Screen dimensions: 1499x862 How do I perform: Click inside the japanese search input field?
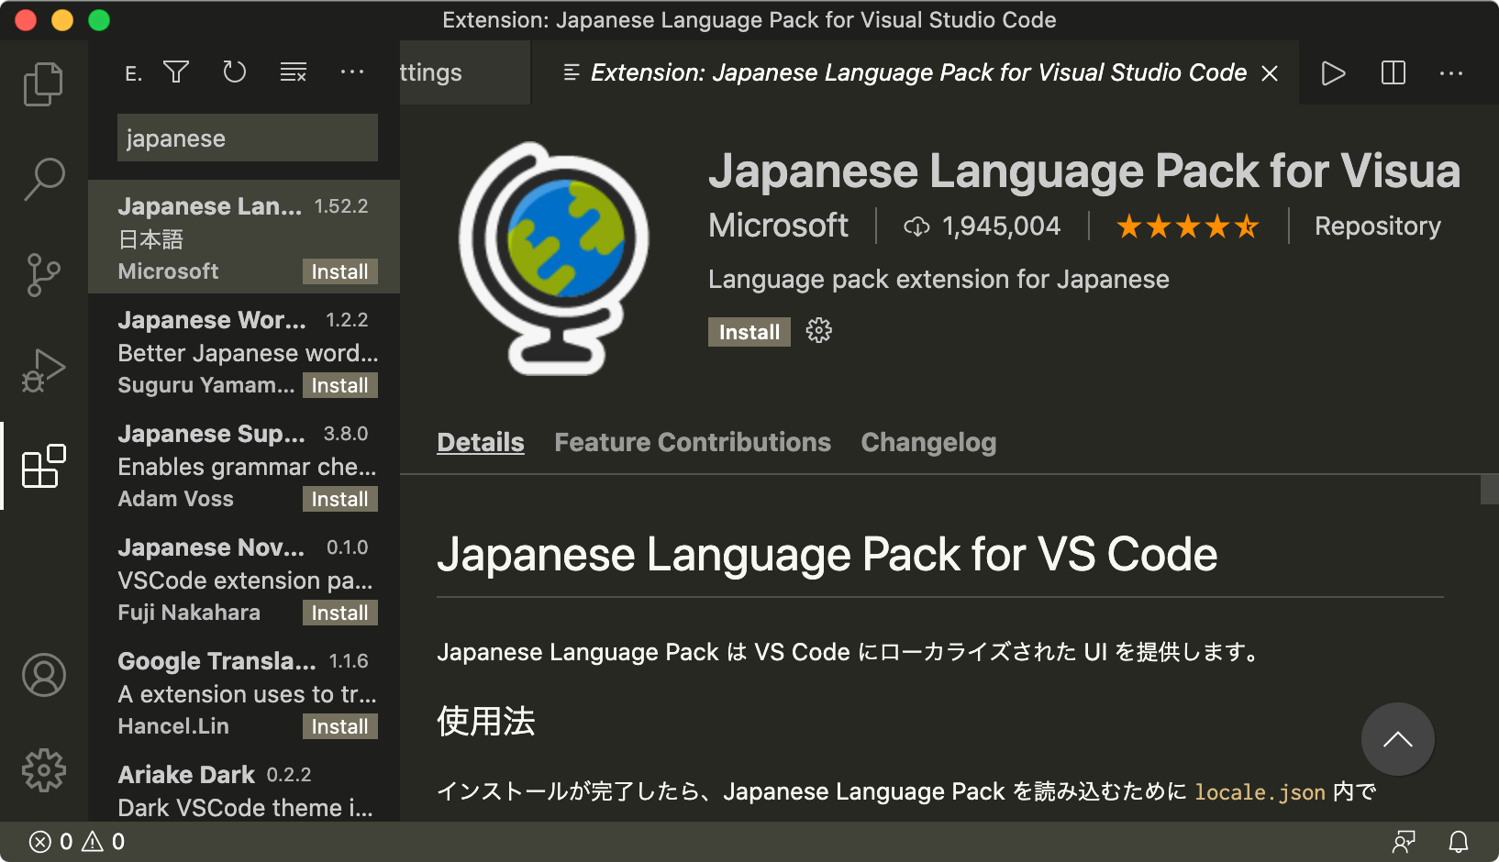click(247, 138)
